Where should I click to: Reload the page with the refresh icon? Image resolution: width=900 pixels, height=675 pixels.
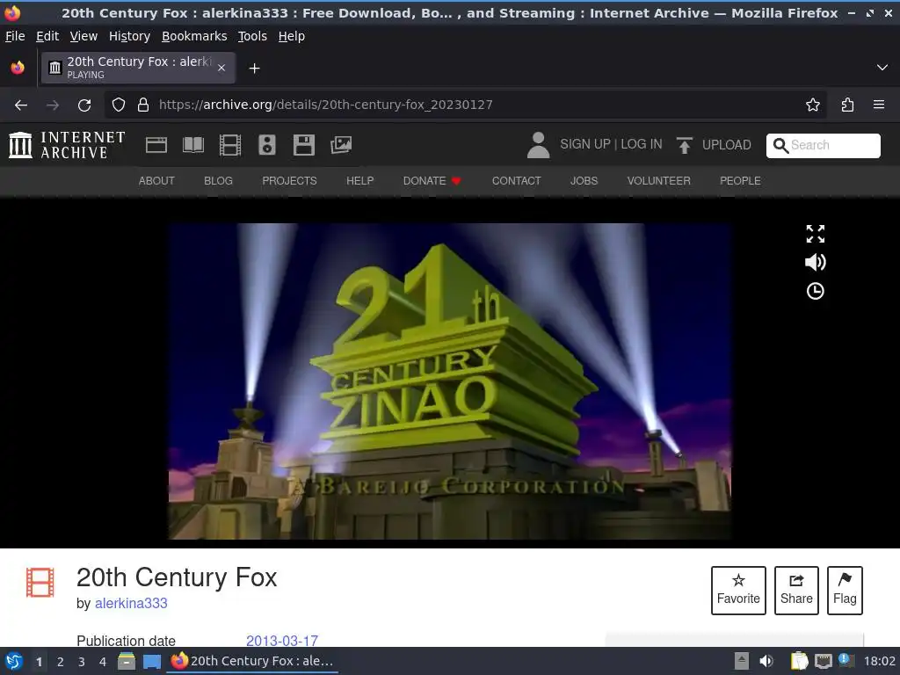click(84, 105)
